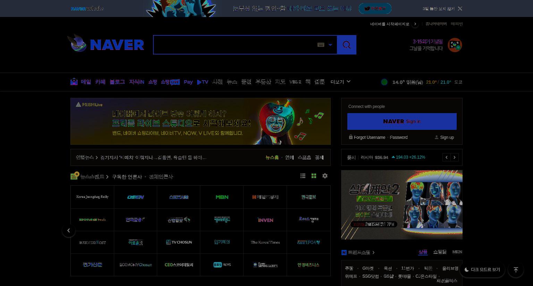Select the 전체언론사 tab

tap(161, 177)
